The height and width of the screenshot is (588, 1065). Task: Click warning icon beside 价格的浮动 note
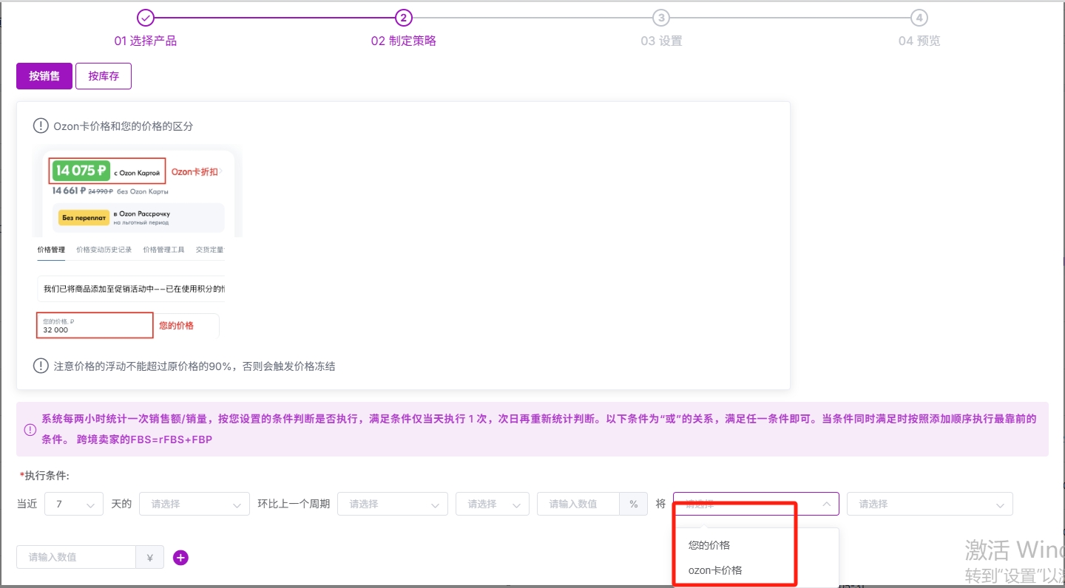(41, 366)
